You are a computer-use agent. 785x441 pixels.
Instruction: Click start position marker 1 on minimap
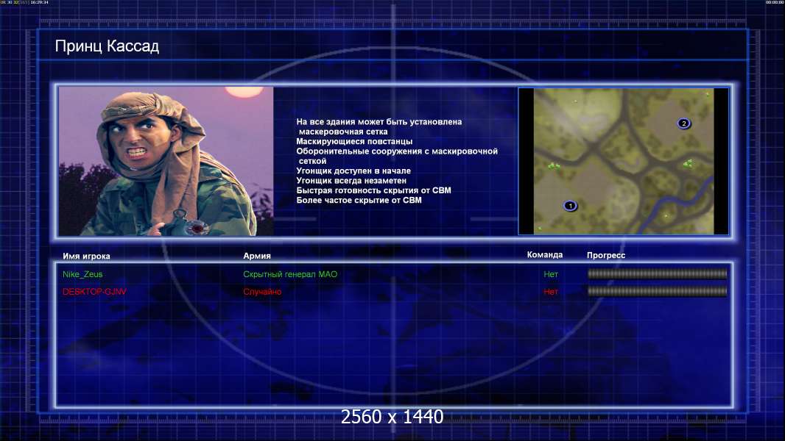570,206
